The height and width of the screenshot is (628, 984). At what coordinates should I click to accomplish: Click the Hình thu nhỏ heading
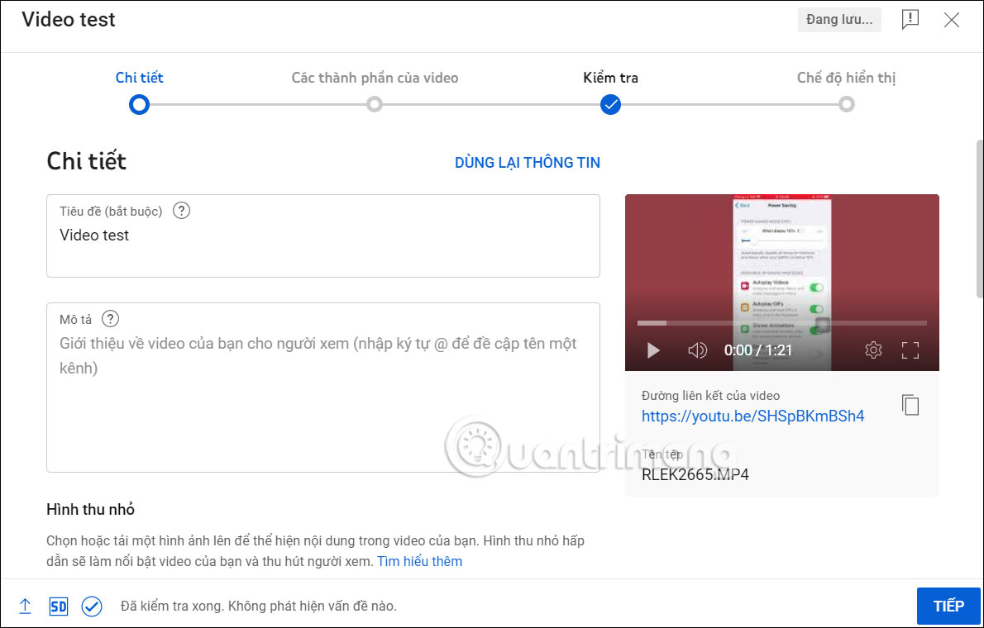[90, 510]
